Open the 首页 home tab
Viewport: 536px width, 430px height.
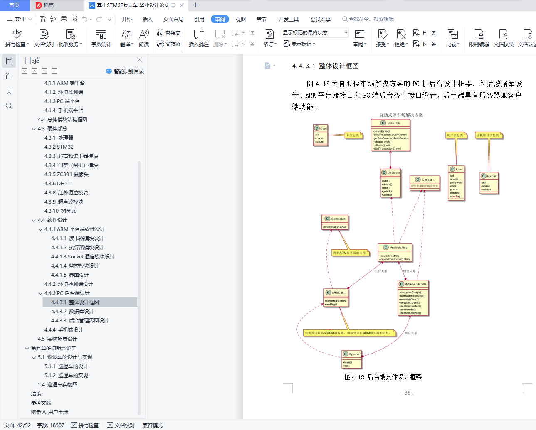(15, 5)
